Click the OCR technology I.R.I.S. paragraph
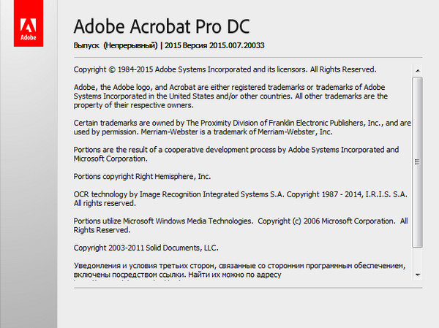 (240, 199)
